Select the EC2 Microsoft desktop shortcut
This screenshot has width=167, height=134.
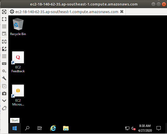[18, 95]
